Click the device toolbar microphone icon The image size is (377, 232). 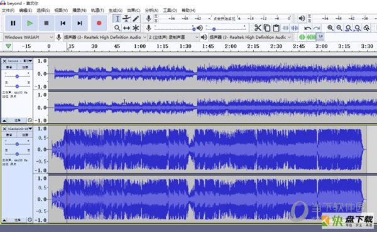58,37
